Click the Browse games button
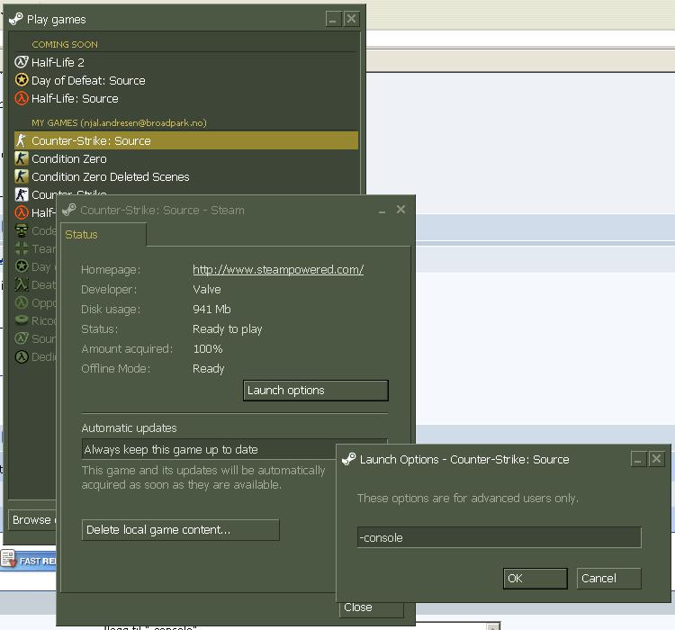Viewport: 675px width, 630px height. 32,520
